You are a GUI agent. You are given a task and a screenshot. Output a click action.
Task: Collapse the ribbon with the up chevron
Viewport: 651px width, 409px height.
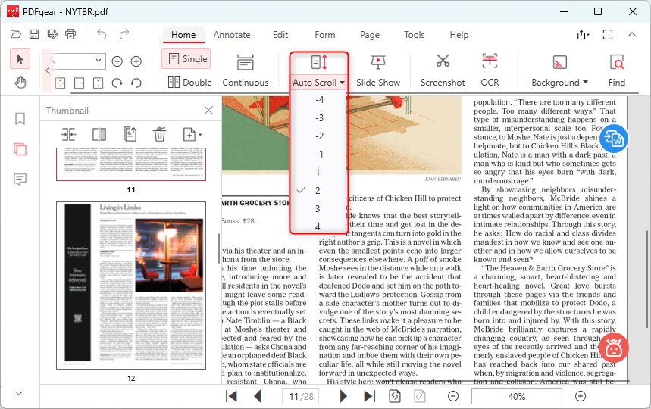point(632,34)
